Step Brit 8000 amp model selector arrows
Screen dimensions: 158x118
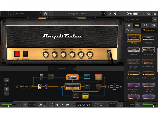pyautogui.click(x=74, y=68)
